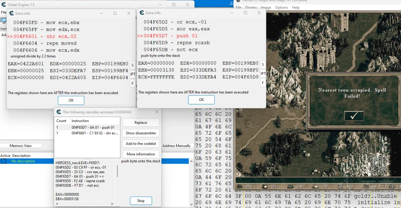Screen dimensions: 401x208
Task: Click the IPT button in right Extra info
Action: [x=263, y=74]
